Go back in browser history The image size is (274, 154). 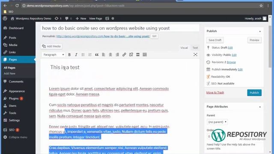(5, 6)
